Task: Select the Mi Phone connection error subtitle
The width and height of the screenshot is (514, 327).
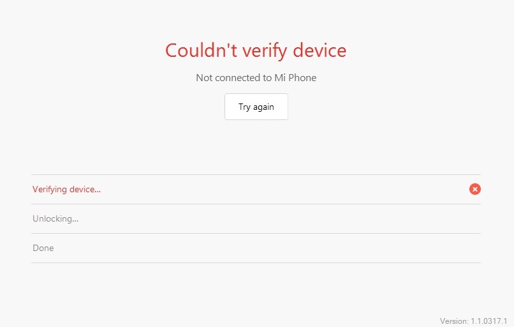Action: coord(256,78)
